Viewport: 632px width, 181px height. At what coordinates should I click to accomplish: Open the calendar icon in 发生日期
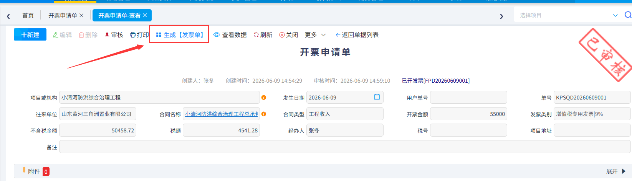tap(377, 97)
